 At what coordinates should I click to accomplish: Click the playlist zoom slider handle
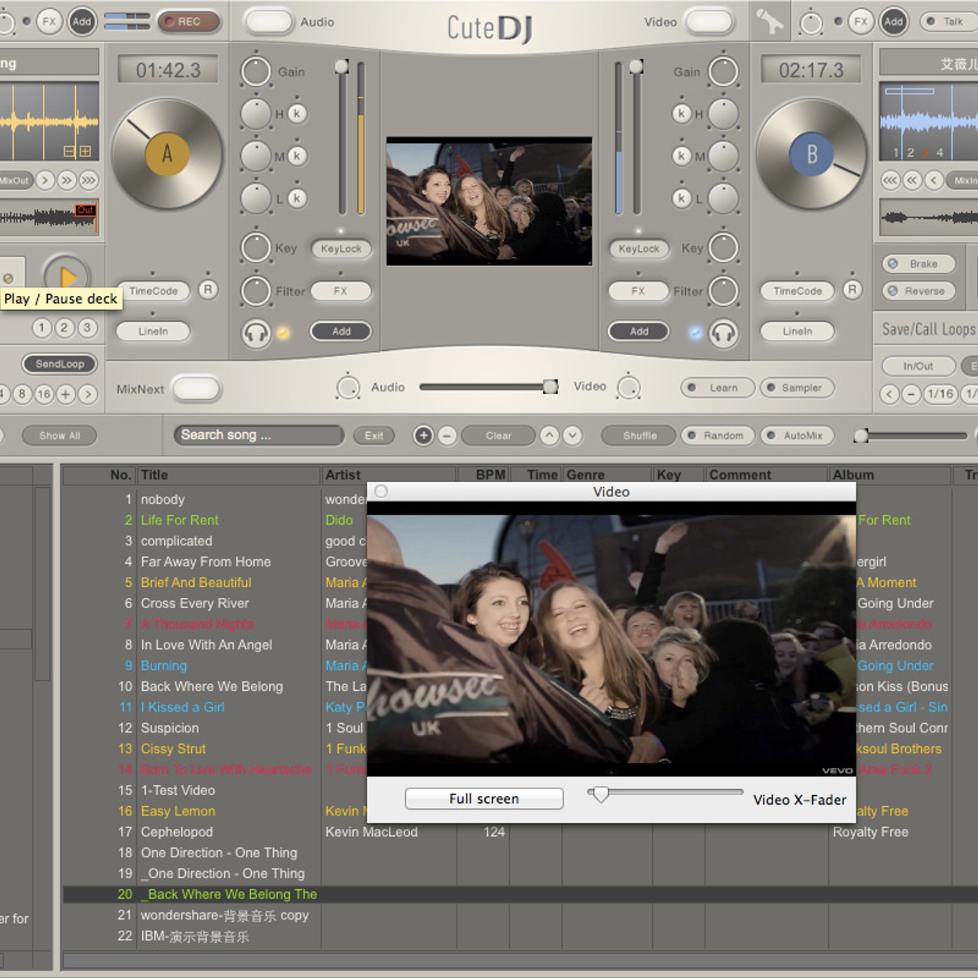861,435
